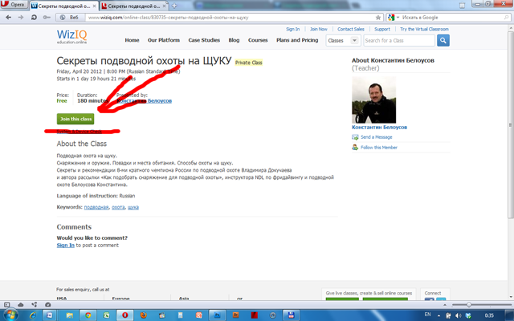The height and width of the screenshot is (321, 514).
Task: Click the green Join this class button
Action: (75, 119)
